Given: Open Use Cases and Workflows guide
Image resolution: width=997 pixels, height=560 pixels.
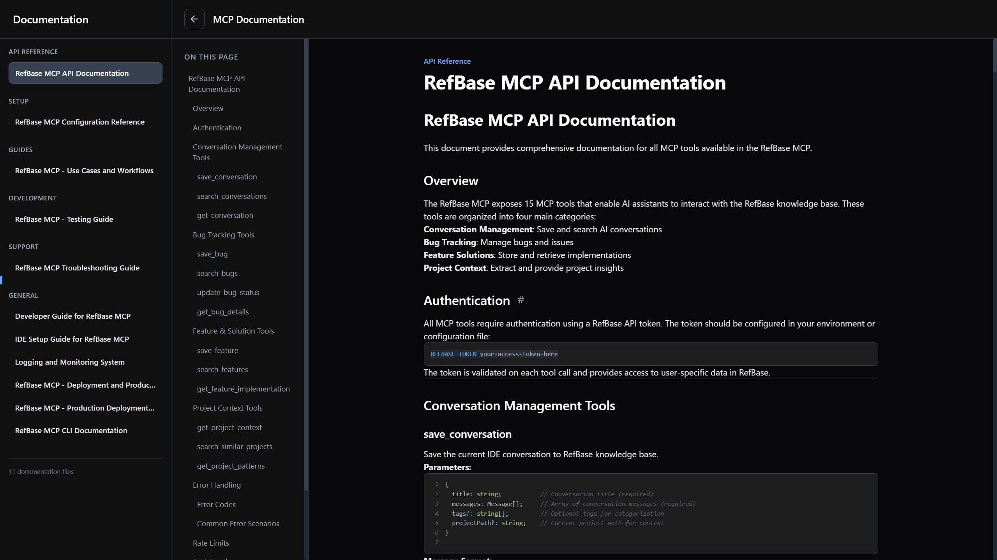Looking at the screenshot, I should (84, 170).
